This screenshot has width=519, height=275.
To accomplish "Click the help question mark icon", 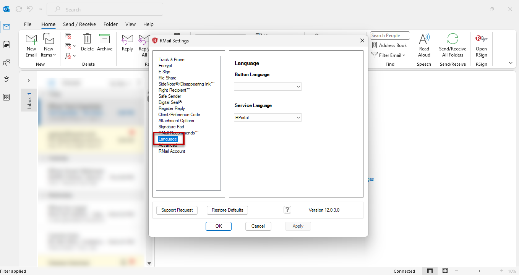I will (287, 210).
